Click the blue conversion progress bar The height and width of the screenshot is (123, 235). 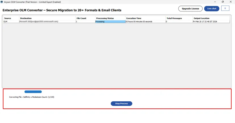pos(33,92)
